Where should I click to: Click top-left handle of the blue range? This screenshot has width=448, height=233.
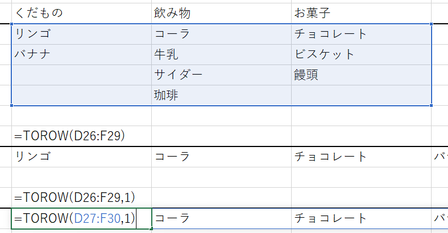12,24
